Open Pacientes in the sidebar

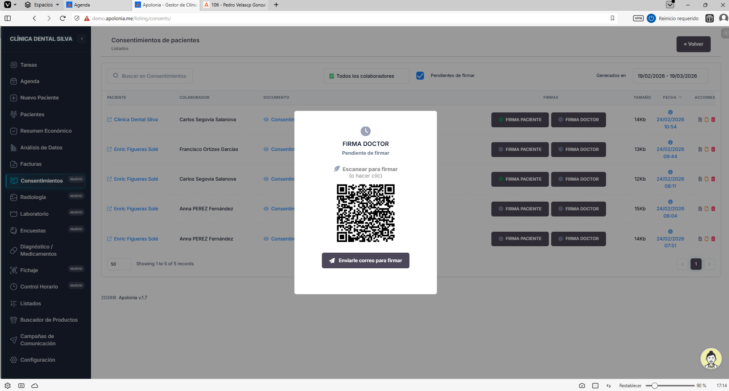(x=32, y=115)
